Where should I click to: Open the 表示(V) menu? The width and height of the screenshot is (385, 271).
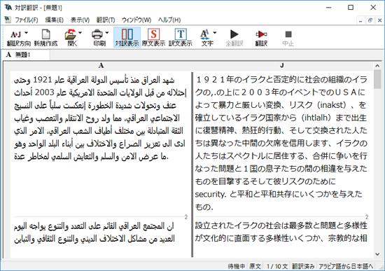(80, 20)
